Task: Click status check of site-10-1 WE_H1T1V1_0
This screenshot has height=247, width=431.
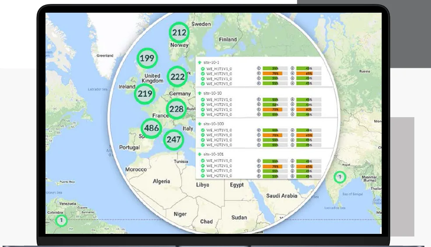Action: (203, 69)
